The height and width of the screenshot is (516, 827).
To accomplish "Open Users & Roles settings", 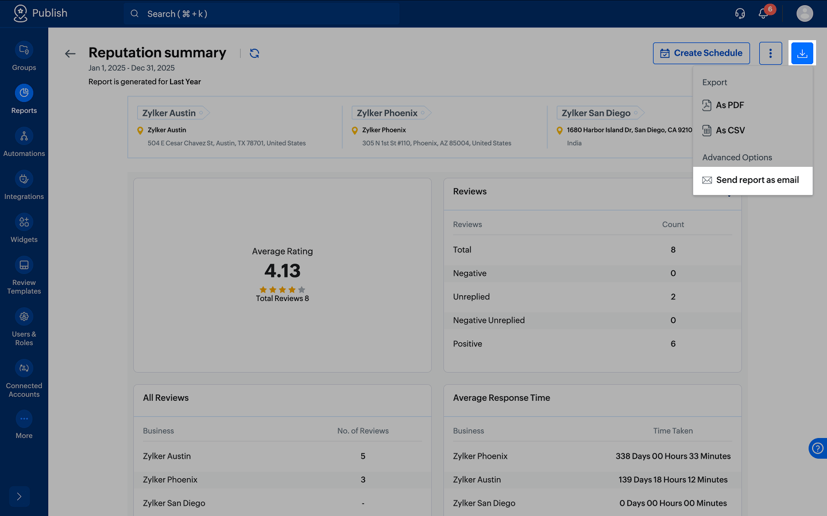I will pos(24,327).
